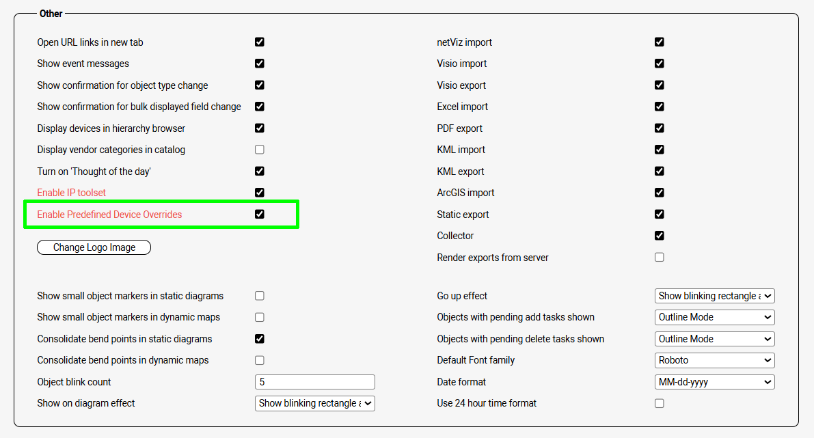
Task: Open Objects with pending delete tasks dropdown
Action: [714, 339]
